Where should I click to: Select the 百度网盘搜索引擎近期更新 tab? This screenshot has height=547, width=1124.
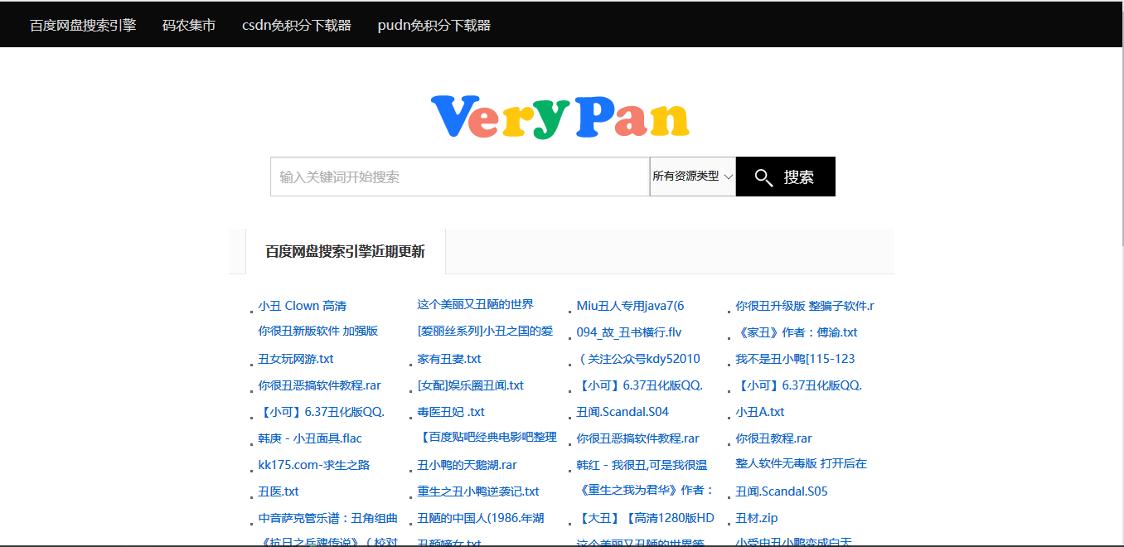click(x=346, y=251)
